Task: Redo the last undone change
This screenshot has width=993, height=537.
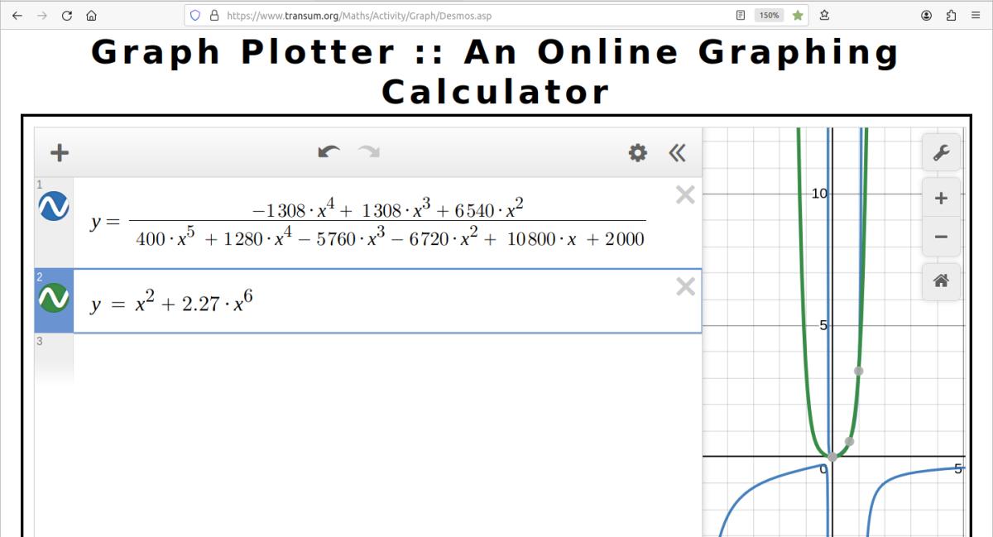Action: pos(368,152)
